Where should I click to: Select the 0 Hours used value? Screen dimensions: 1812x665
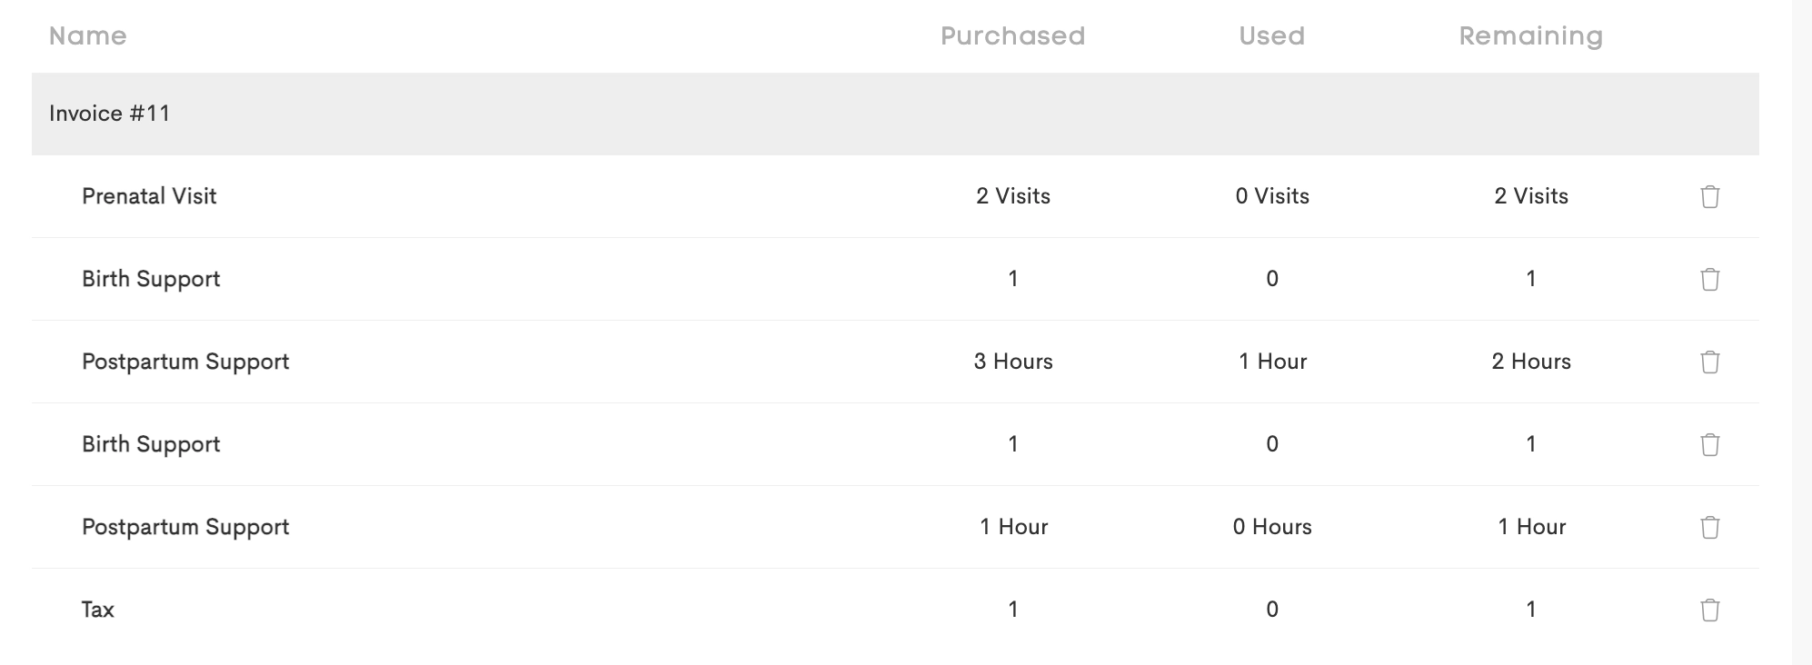(1272, 527)
